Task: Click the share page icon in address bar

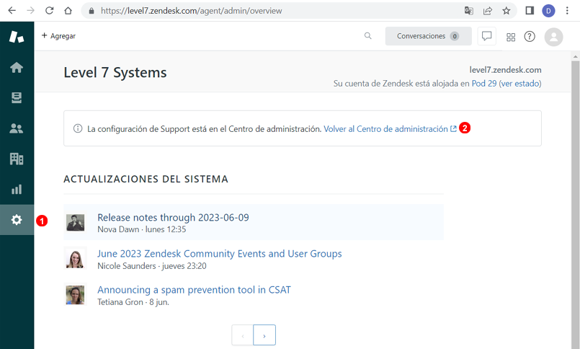Action: click(x=488, y=11)
